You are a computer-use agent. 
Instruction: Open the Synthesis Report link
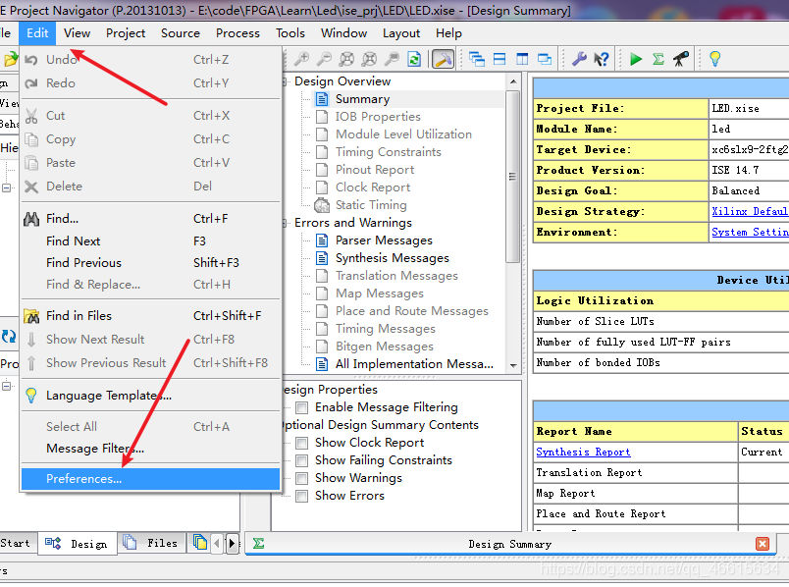pyautogui.click(x=583, y=453)
